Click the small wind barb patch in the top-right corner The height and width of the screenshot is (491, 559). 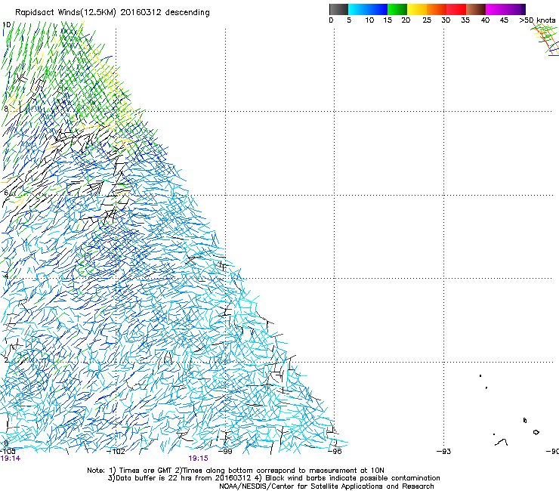pyautogui.click(x=545, y=39)
